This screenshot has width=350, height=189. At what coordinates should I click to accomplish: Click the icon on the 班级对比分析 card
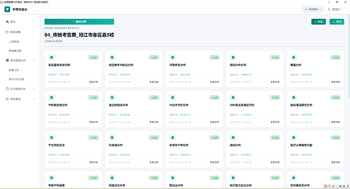112,178
